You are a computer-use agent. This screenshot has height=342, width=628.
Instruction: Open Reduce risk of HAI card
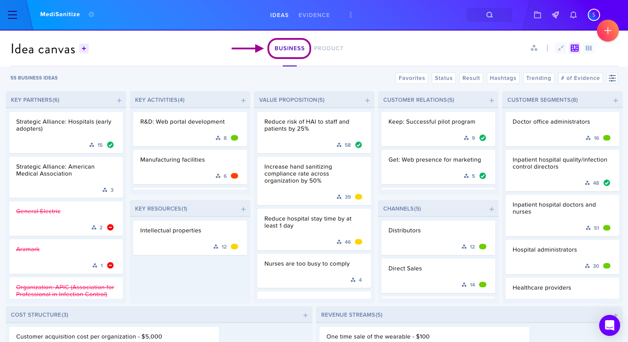(x=314, y=132)
